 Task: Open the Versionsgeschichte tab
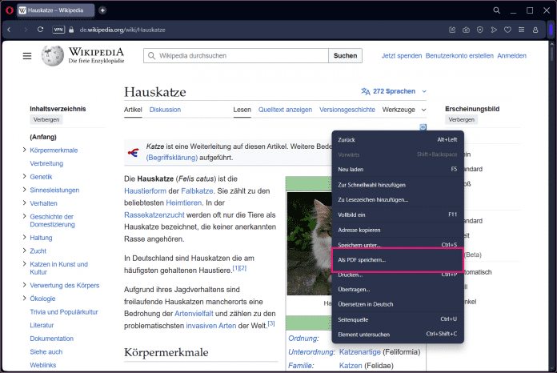(x=347, y=110)
